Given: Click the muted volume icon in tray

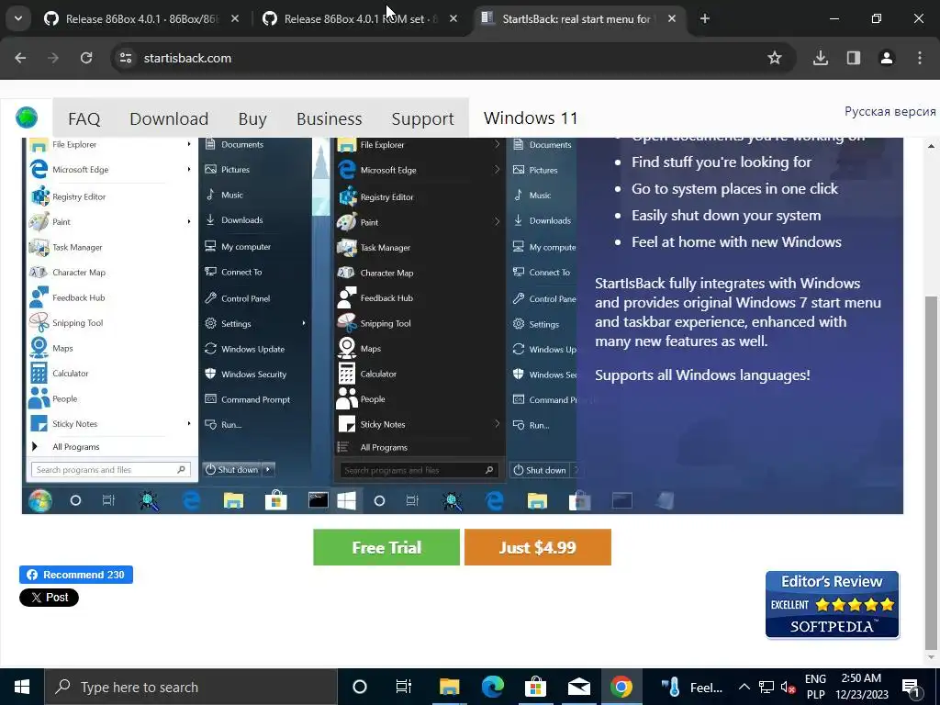Looking at the screenshot, I should click(x=789, y=687).
